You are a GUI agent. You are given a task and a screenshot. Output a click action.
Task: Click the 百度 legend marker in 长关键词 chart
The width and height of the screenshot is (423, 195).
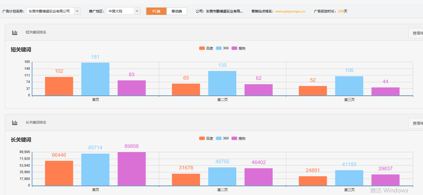[x=201, y=138]
